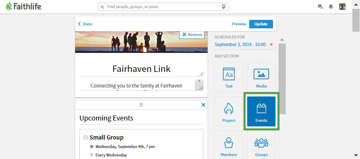Image resolution: width=360 pixels, height=159 pixels.
Task: Open the user profile avatar
Action: [342, 7]
